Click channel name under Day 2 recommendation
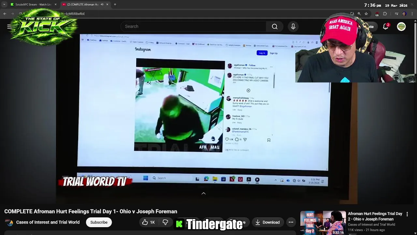 371,225
